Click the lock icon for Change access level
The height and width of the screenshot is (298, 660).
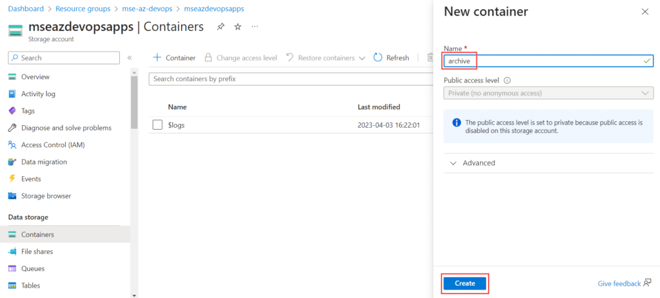(x=208, y=57)
